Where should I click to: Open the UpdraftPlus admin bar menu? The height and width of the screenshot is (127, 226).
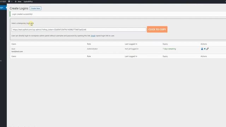tap(28, 1)
